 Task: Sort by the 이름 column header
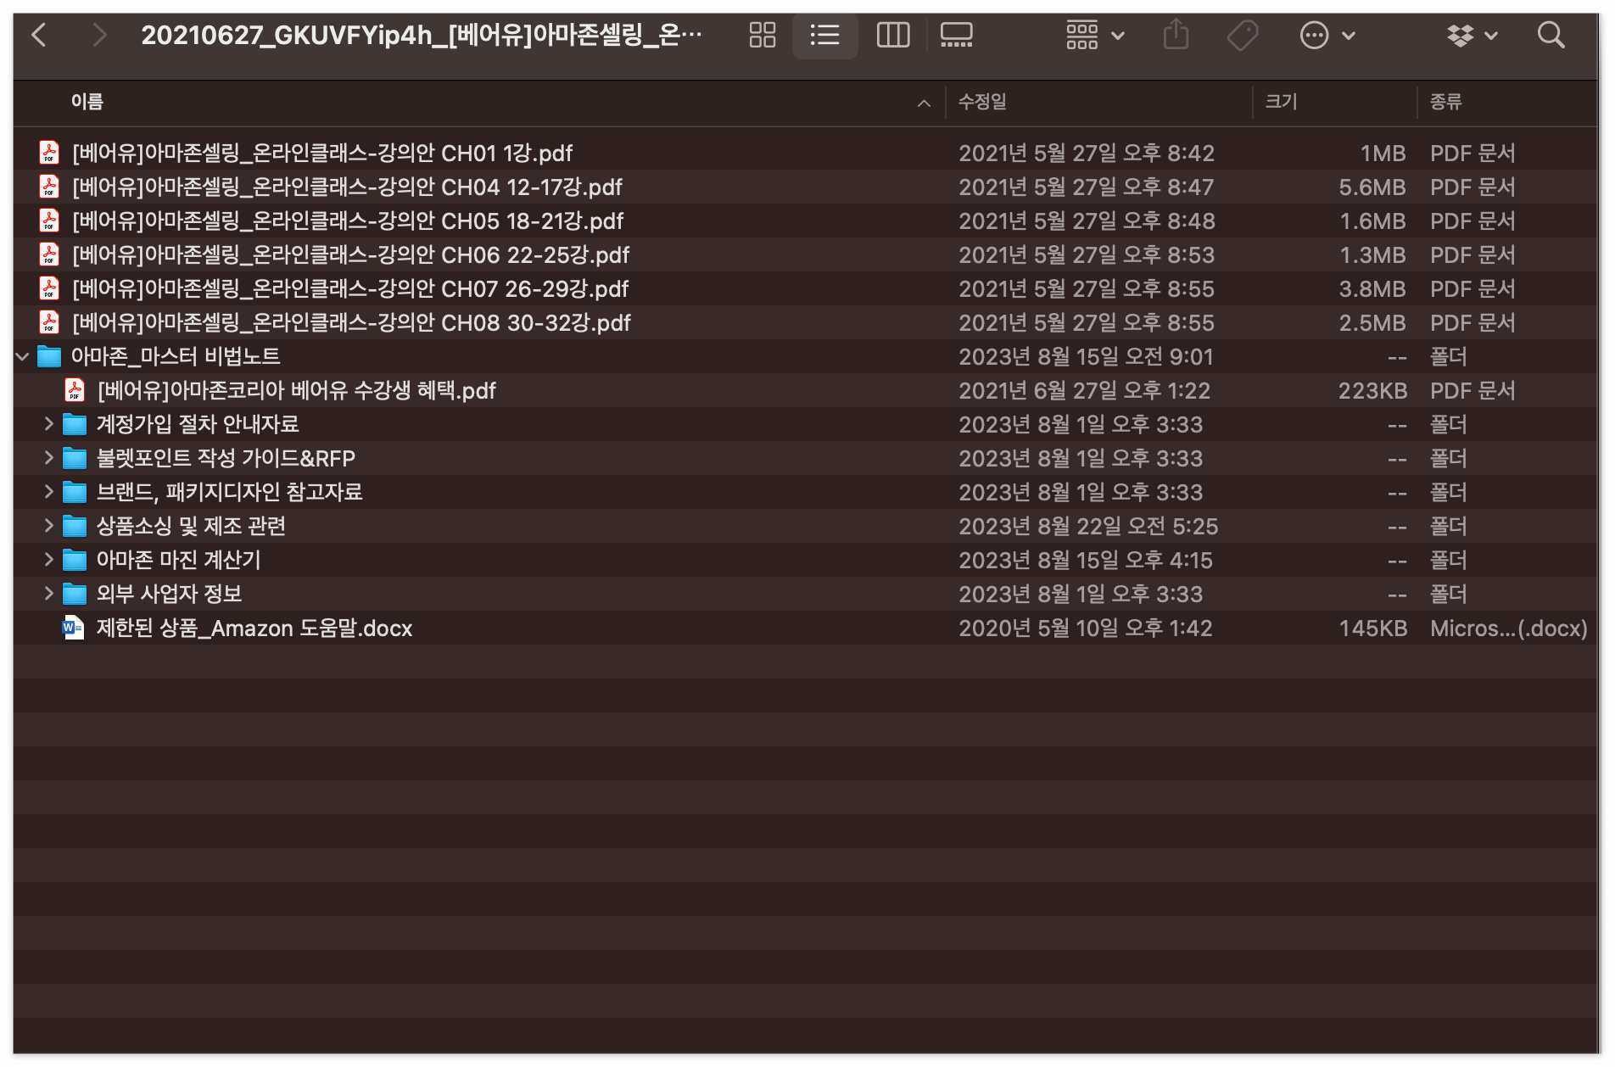point(87,102)
